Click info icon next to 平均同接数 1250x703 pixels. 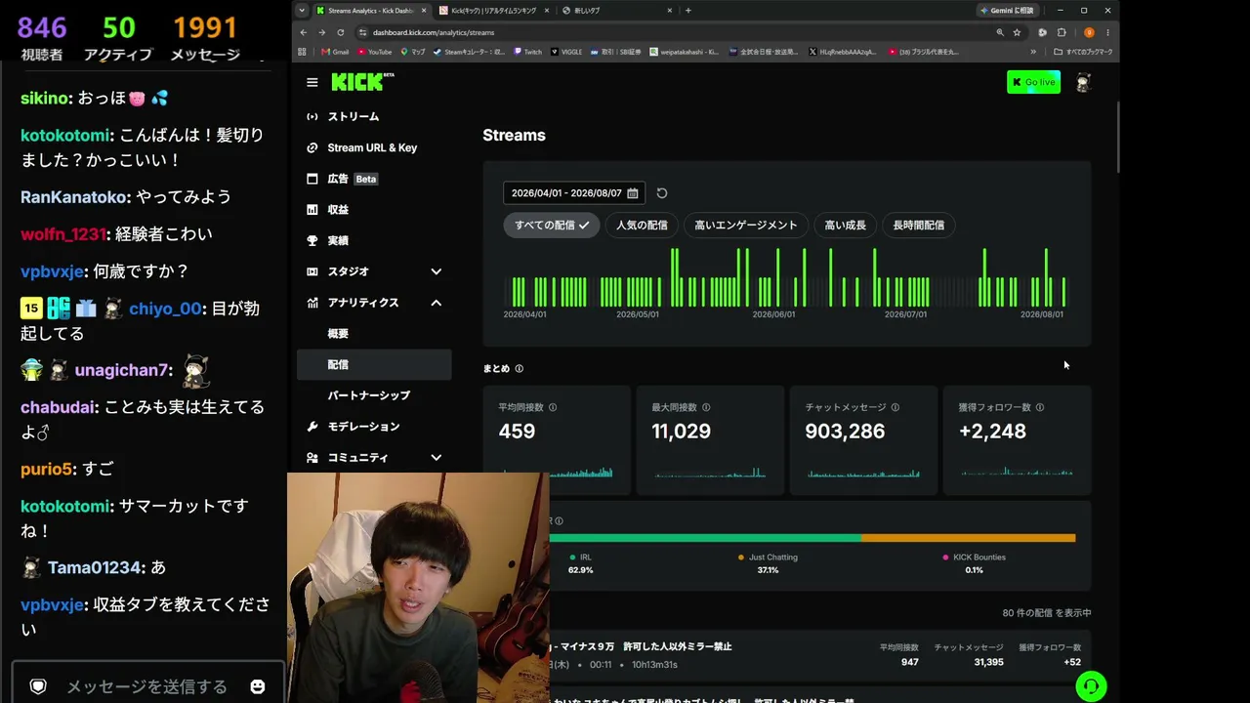tap(553, 407)
